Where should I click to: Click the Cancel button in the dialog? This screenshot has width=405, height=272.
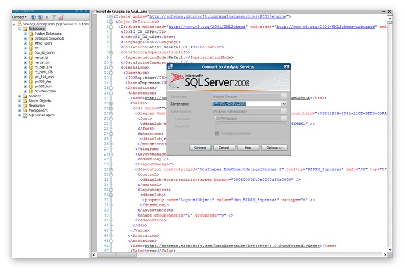coord(224,147)
